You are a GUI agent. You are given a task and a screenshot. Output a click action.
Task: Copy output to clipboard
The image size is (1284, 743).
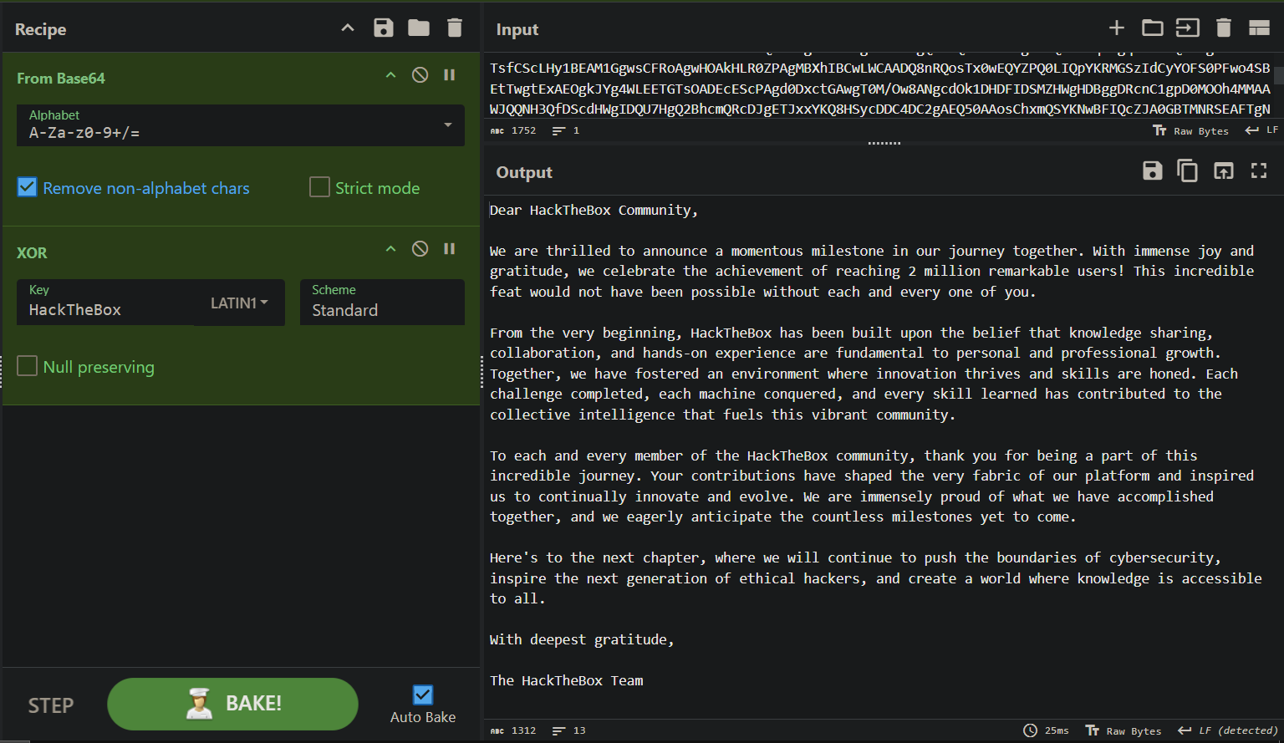(x=1187, y=171)
